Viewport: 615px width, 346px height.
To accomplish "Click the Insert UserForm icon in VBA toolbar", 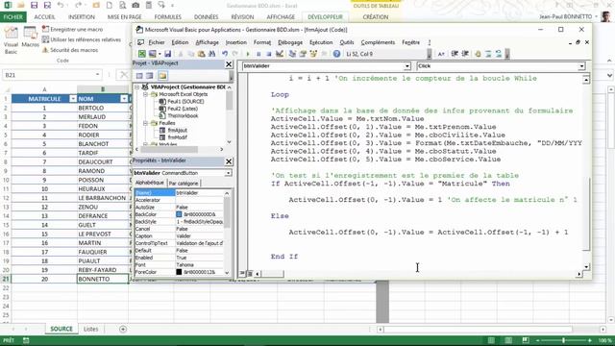I will (x=152, y=54).
